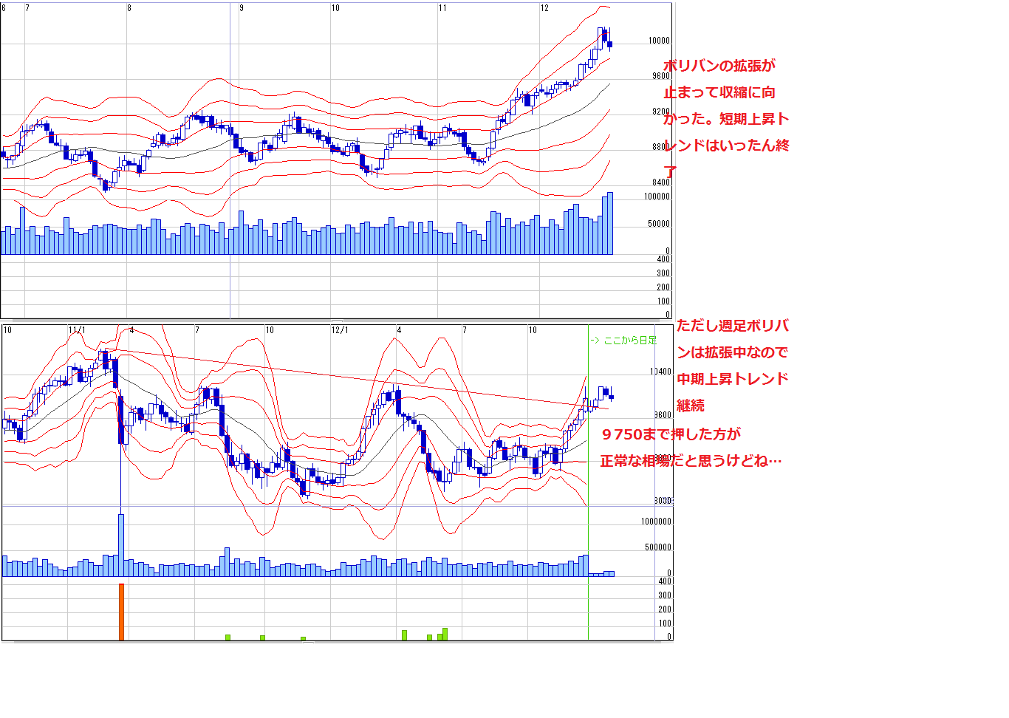Click the tallest green bar in the lower indicator panel
Image resolution: width=1009 pixels, height=718 pixels.
pyautogui.click(x=445, y=634)
